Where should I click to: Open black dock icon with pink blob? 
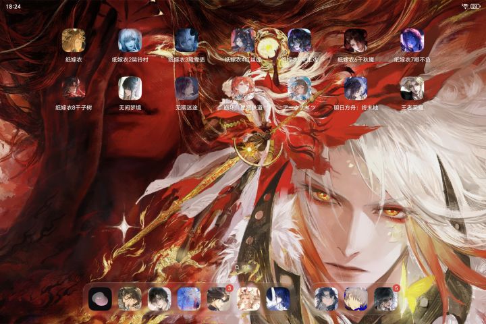click(100, 299)
